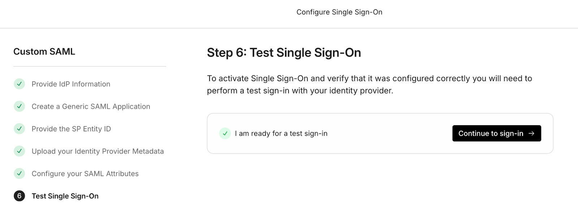
Task: Navigate to Configure your SAML Attributes step
Action: (85, 174)
